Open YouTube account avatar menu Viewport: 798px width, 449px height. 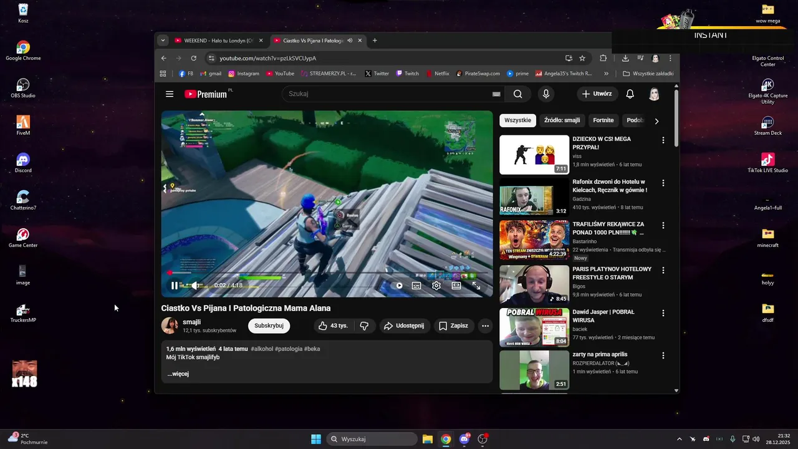point(654,94)
